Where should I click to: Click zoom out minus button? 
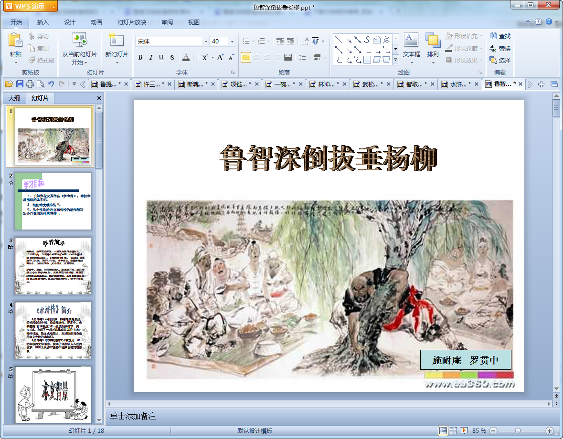pyautogui.click(x=493, y=431)
